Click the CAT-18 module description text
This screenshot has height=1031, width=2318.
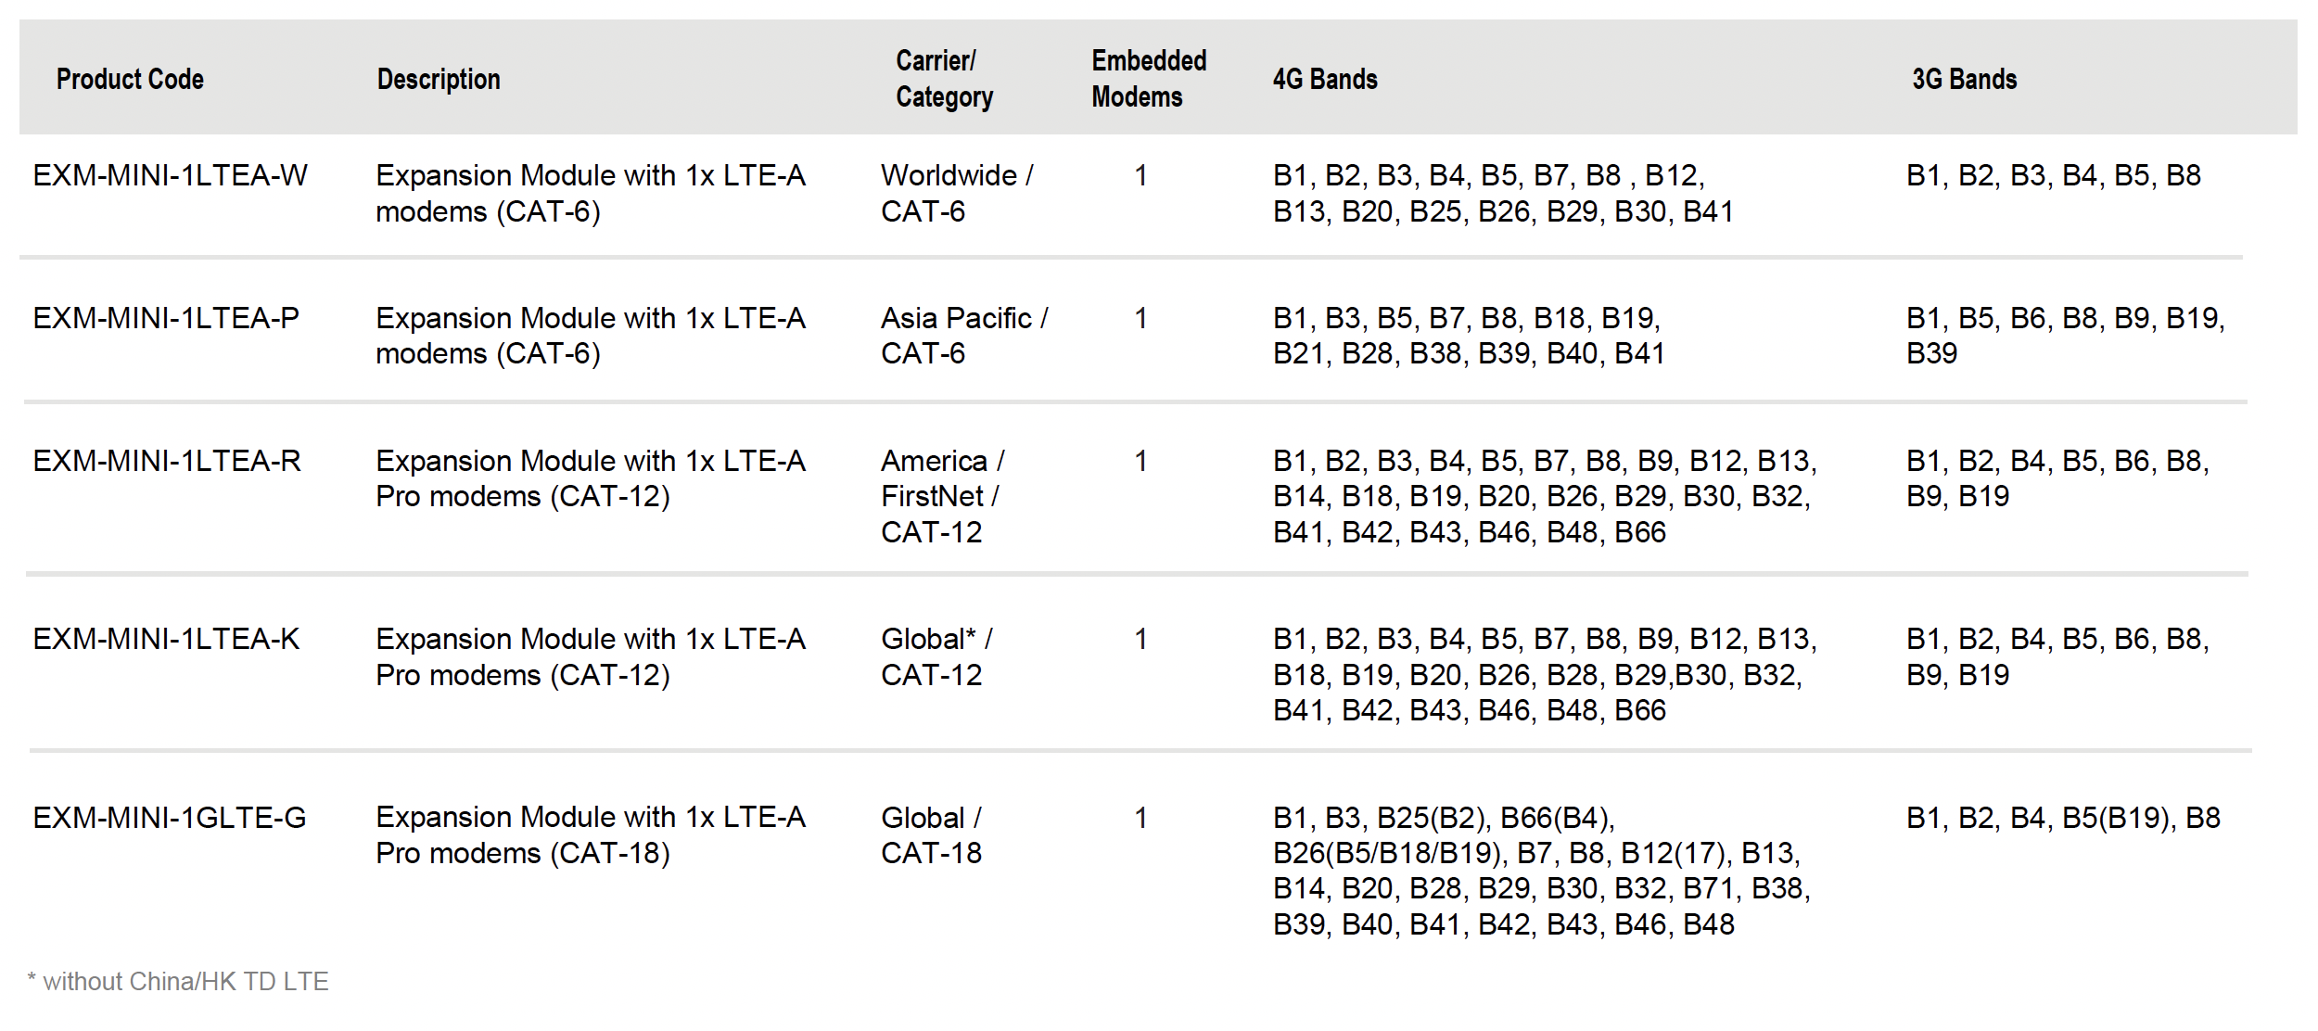point(590,835)
